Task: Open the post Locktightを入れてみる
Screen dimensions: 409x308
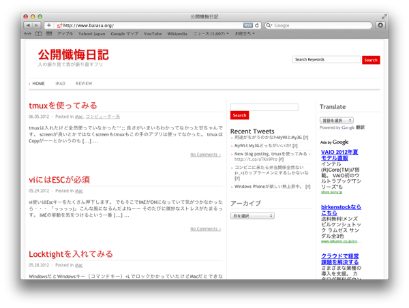Action: pyautogui.click(x=71, y=254)
